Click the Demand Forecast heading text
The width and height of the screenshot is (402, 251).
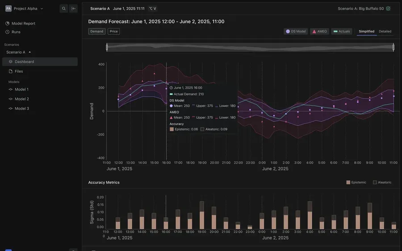point(156,21)
